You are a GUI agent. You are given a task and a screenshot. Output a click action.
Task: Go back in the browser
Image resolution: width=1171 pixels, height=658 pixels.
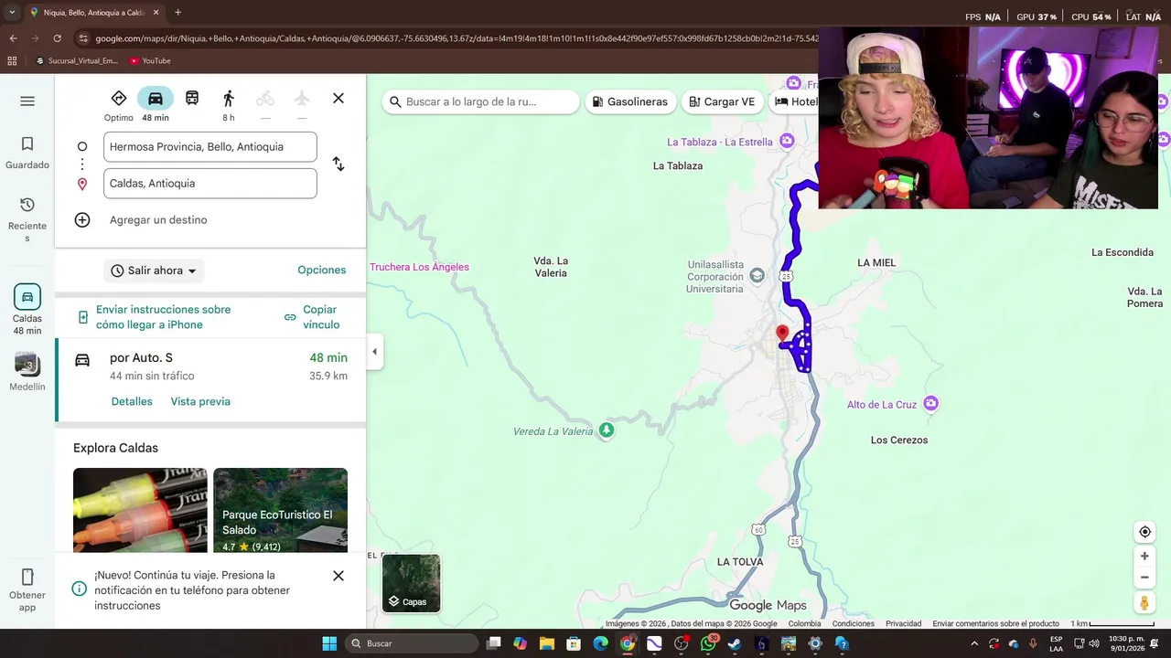(x=13, y=38)
